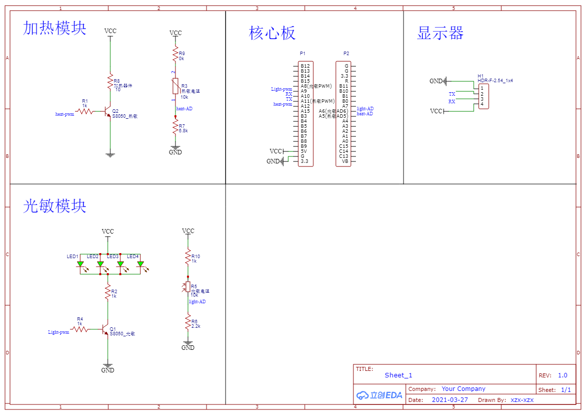Click 'Your Company' company field

click(463, 389)
